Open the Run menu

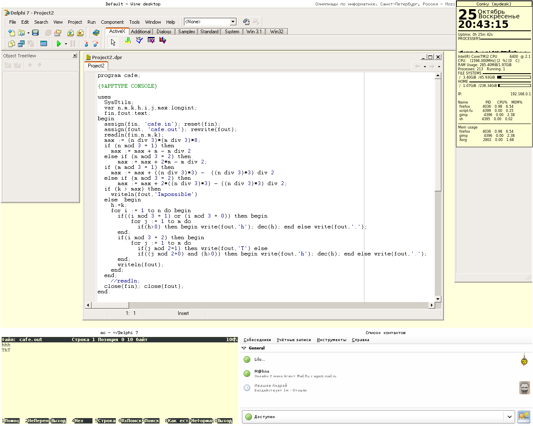pyautogui.click(x=92, y=22)
